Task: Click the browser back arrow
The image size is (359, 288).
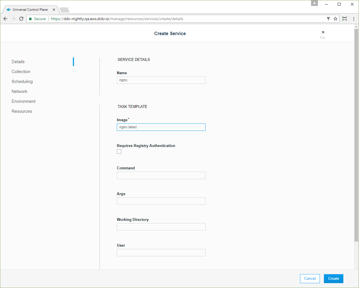Action: click(5, 19)
